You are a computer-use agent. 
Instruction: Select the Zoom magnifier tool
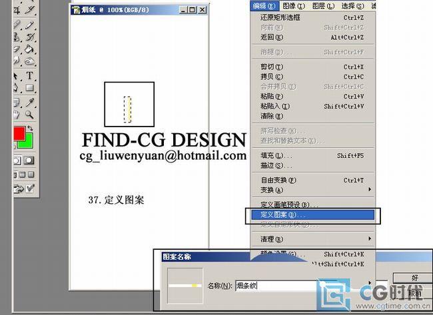[x=29, y=115]
